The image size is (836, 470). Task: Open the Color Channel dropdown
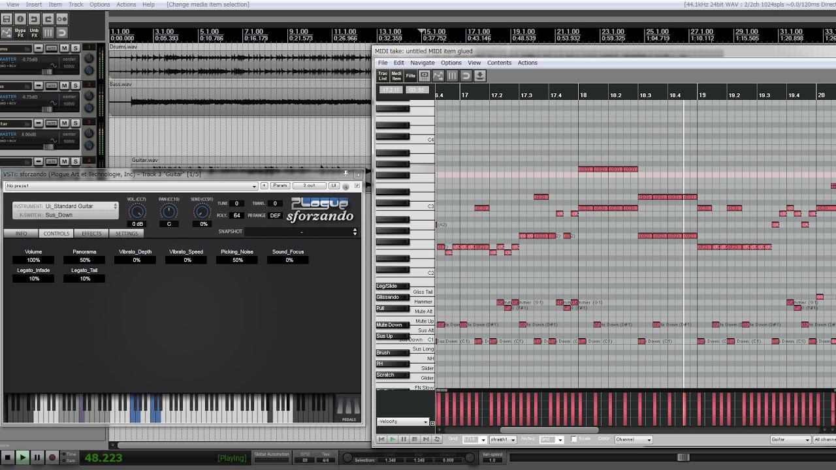coord(634,439)
